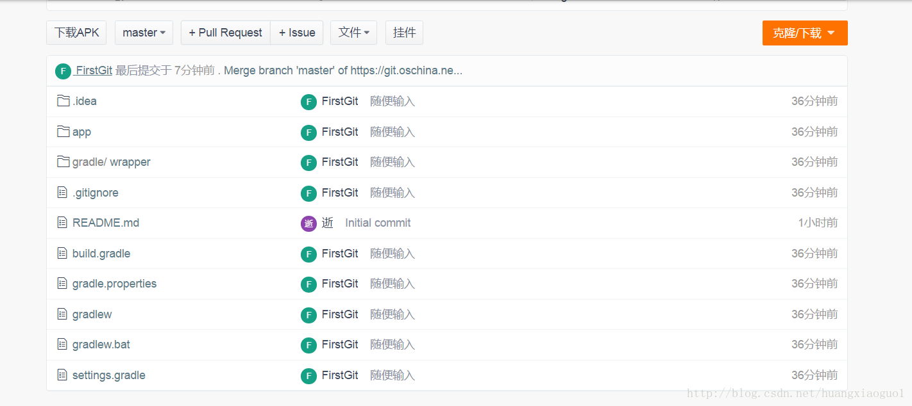Screen dimensions: 912x406
Task: Click the FirstGit avatar in the gradlew.bat row
Action: click(x=308, y=345)
